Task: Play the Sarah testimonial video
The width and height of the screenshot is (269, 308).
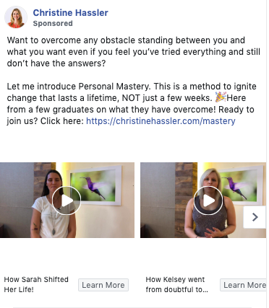Action: 67,201
